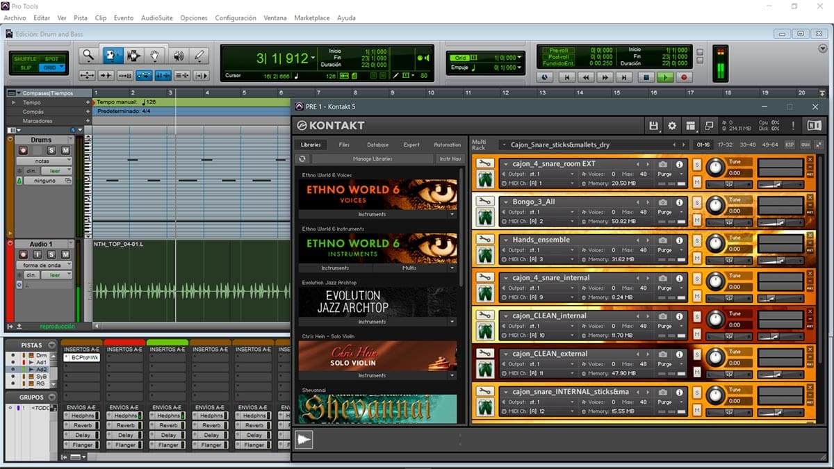Image resolution: width=834 pixels, height=469 pixels.
Task: Select rack page 17-32
Action: pyautogui.click(x=725, y=145)
